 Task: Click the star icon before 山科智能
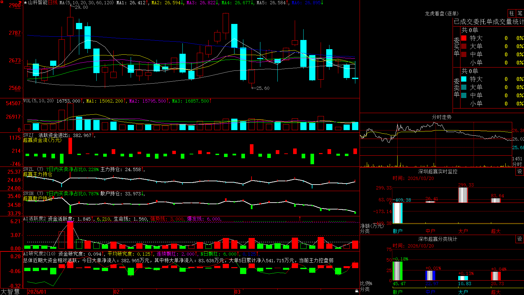tap(25, 3)
